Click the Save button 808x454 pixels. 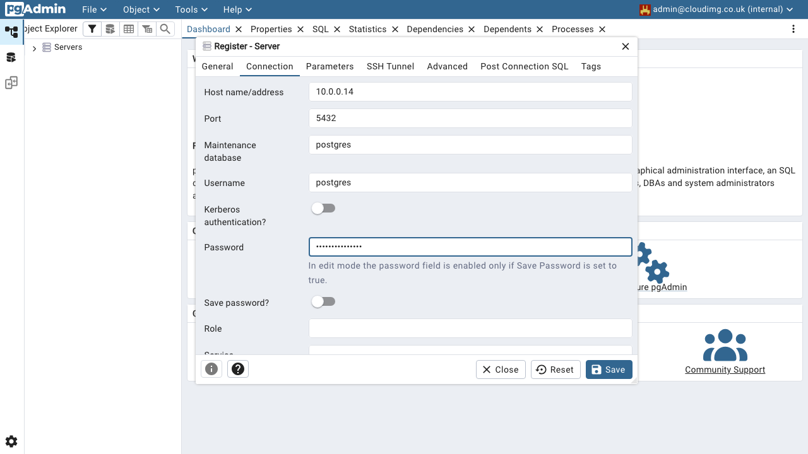[609, 370]
